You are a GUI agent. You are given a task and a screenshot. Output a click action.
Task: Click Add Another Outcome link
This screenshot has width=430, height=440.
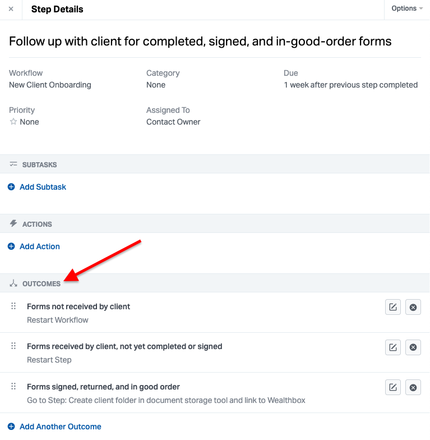[60, 427]
